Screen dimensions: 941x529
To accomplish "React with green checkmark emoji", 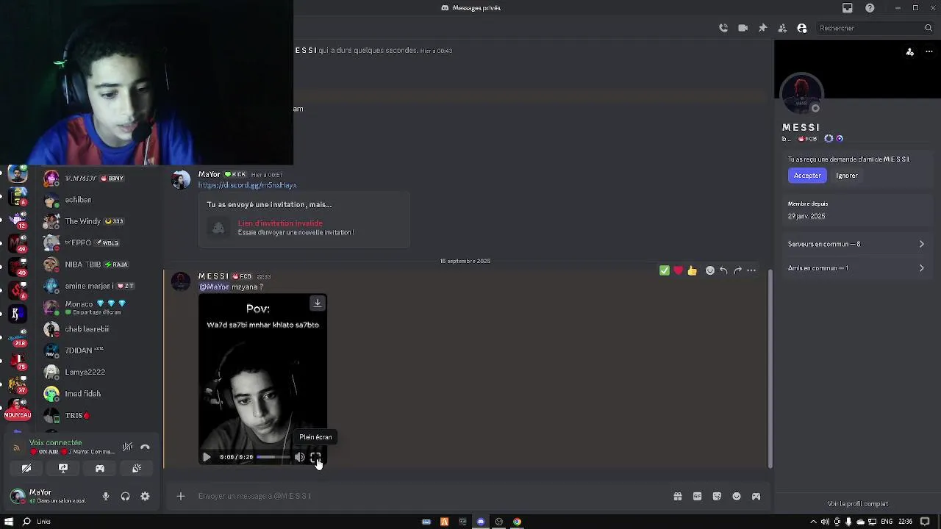I will click(665, 270).
